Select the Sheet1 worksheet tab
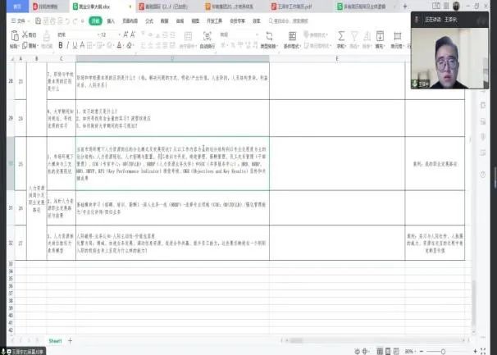This screenshot has height=355, width=497. pyautogui.click(x=55, y=339)
